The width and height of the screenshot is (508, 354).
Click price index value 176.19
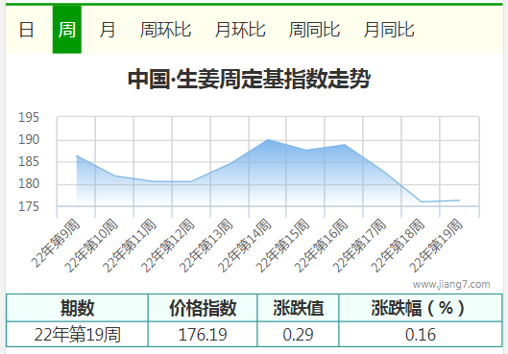point(203,334)
